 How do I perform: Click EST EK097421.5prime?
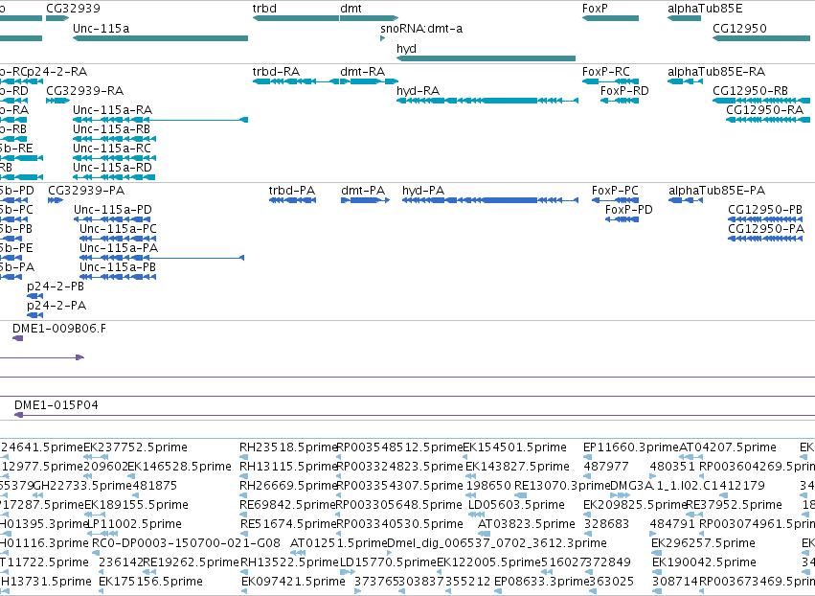pyautogui.click(x=294, y=582)
